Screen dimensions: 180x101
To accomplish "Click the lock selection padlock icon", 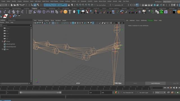I will (69, 5).
